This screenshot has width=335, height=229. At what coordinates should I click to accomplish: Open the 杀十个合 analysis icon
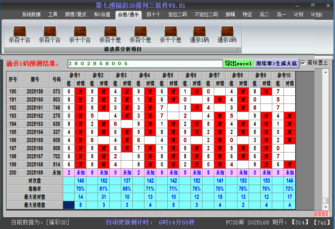80,34
